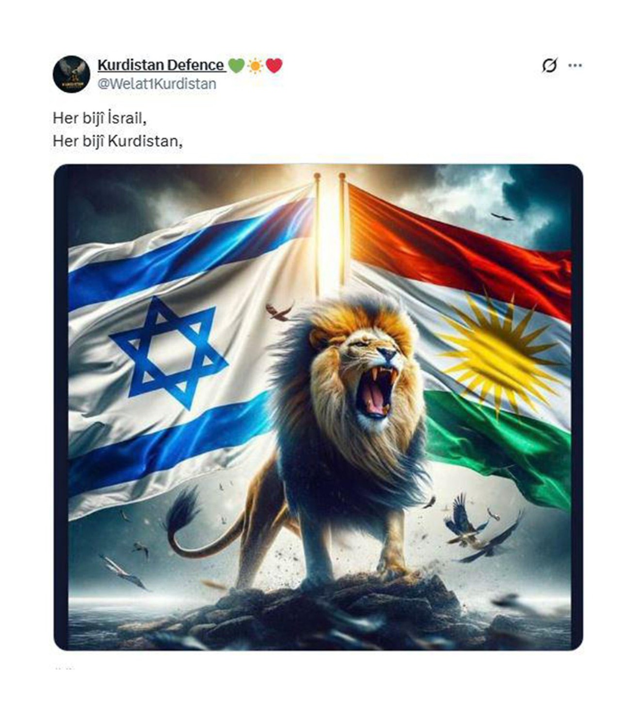Open the @Welat1Kurdistan handle link

tap(157, 84)
